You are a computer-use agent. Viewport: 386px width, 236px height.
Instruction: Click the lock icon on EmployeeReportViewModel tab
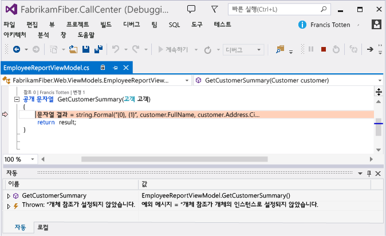(103, 68)
